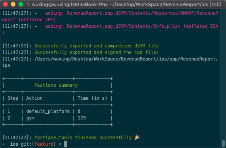226x148 pixels.
Task: Click the vertical scrollbar thumb
Action: [223, 143]
